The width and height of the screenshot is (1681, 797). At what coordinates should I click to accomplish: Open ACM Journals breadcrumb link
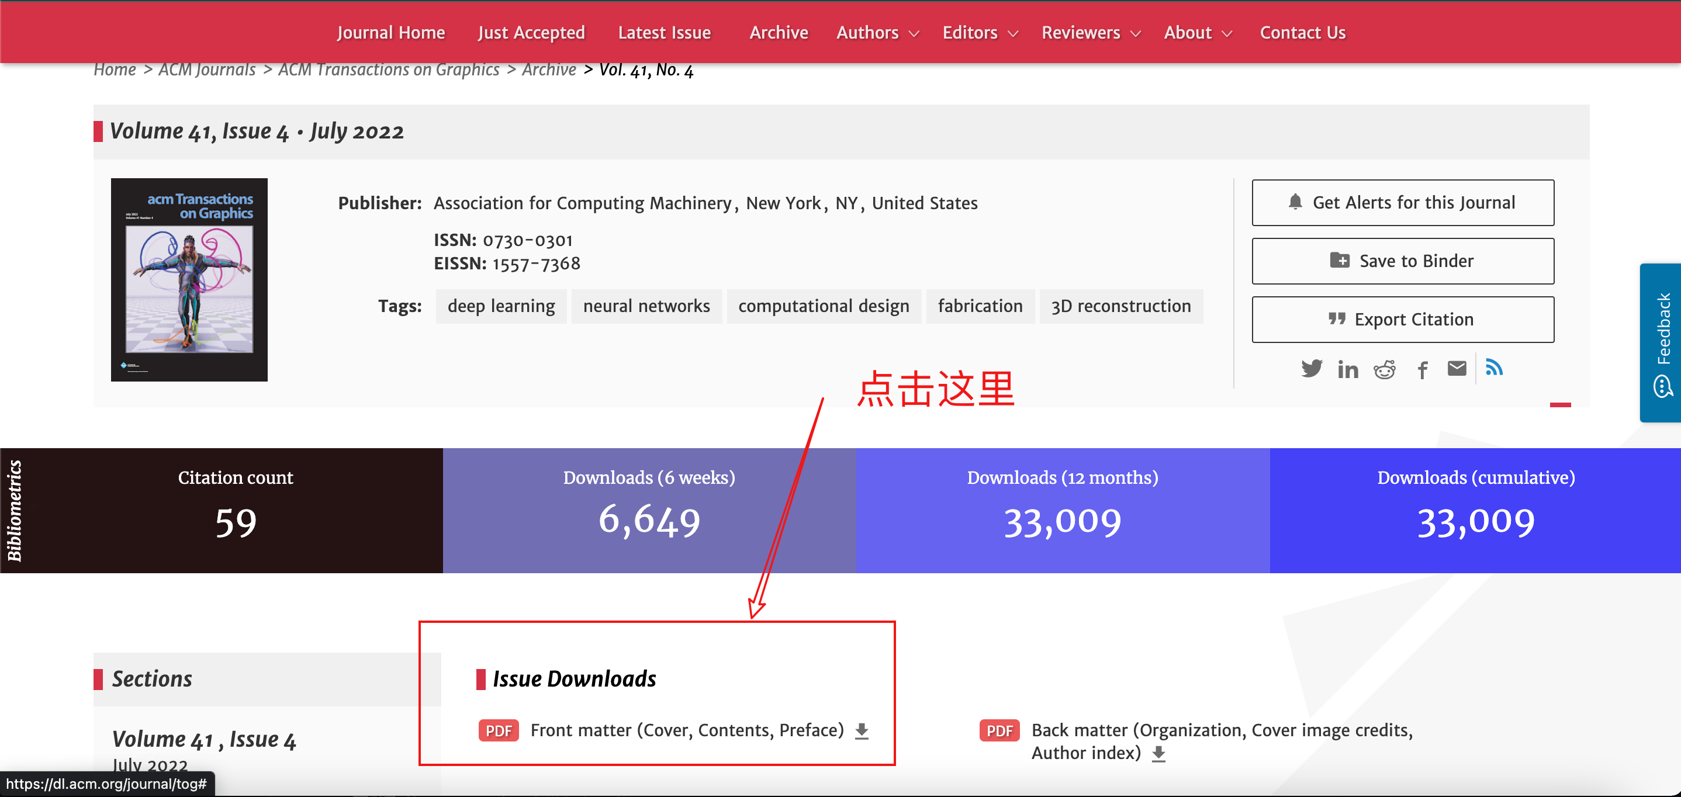(207, 69)
